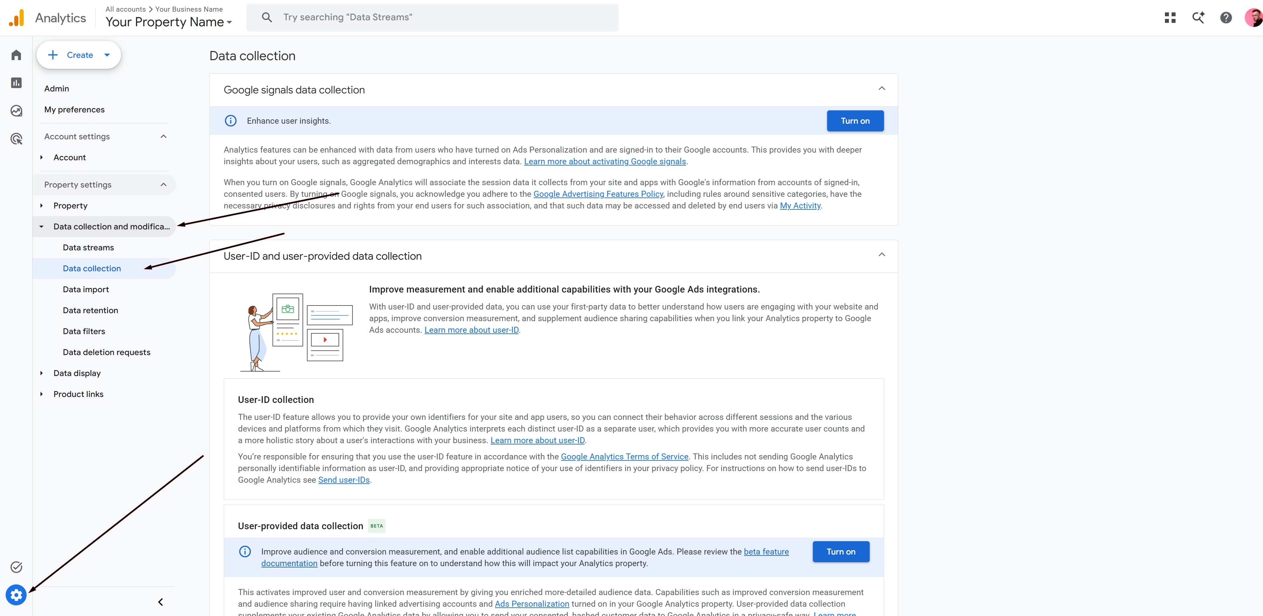This screenshot has height=616, width=1263.
Task: Expand the Account tree item
Action: tap(42, 158)
